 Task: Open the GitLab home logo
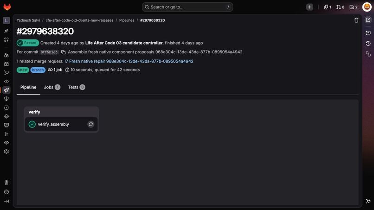pos(7,7)
